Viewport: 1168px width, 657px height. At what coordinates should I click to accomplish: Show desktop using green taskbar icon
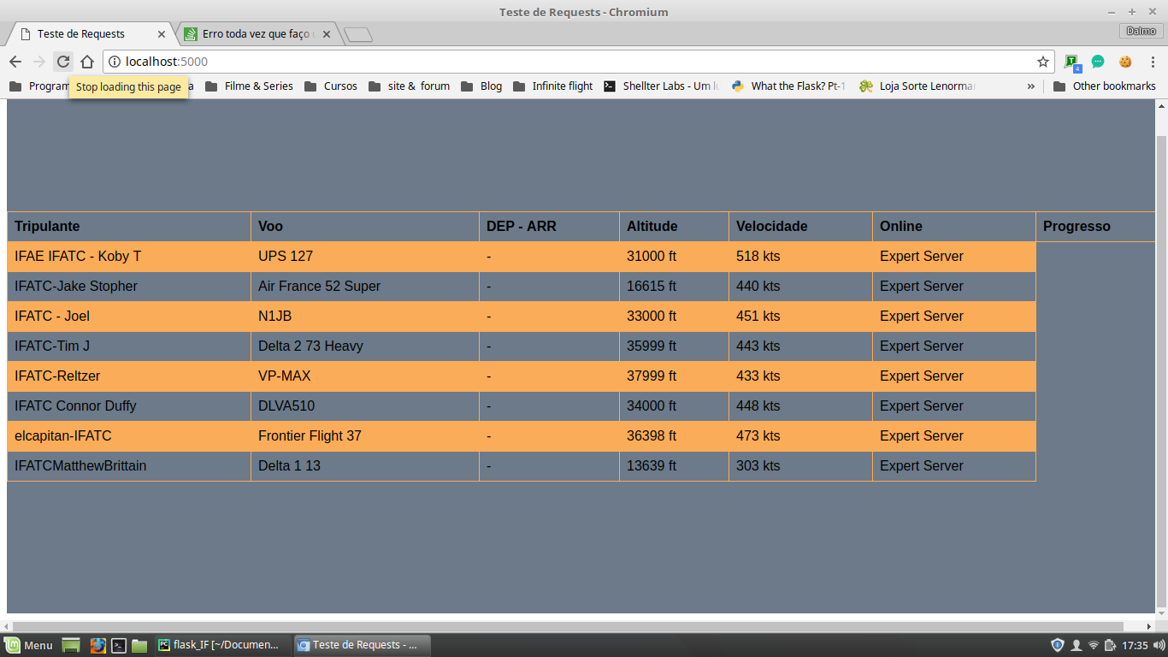tap(71, 645)
